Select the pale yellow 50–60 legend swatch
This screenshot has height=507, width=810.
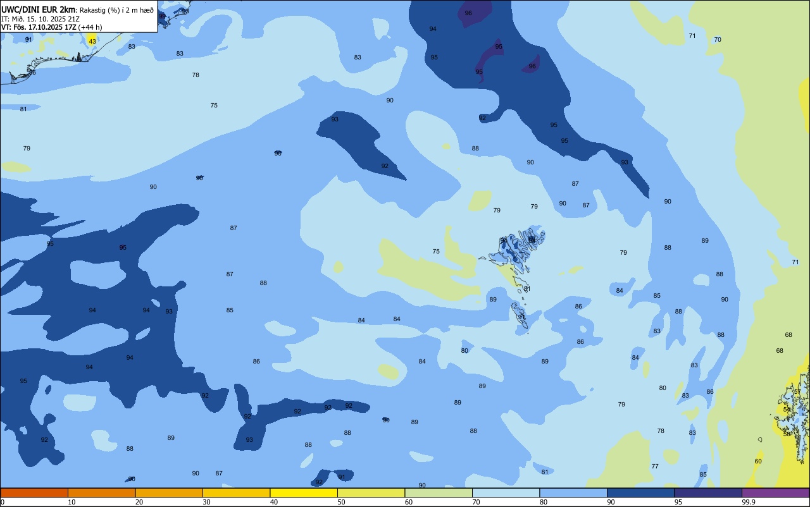371,492
